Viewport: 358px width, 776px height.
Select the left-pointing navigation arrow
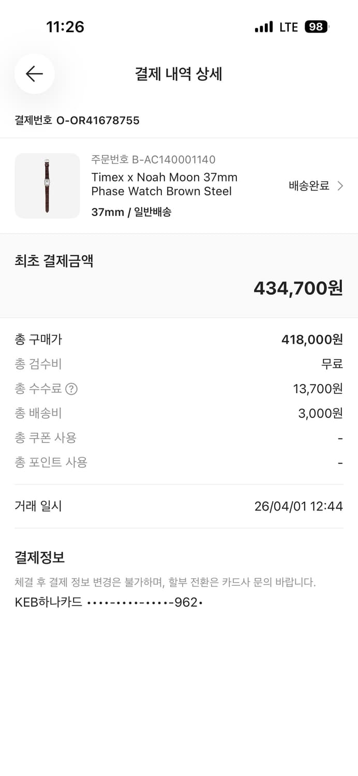[x=34, y=74]
